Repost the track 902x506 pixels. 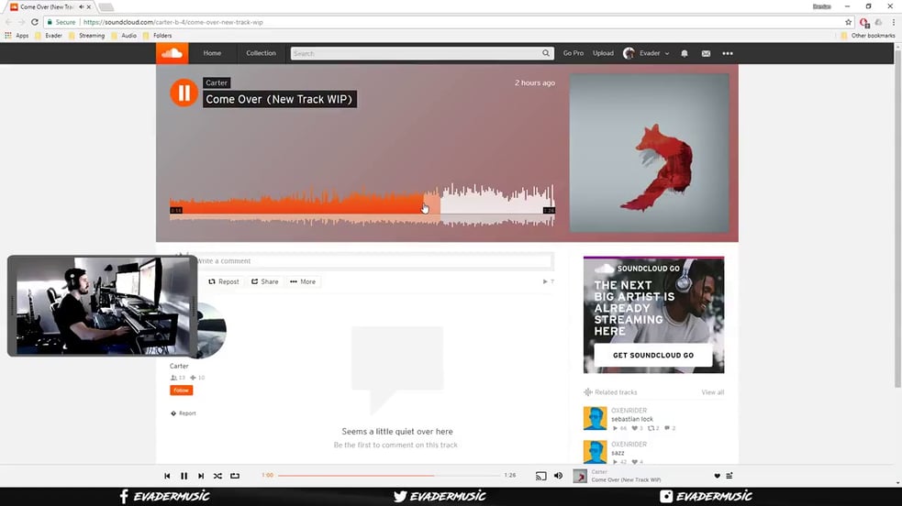click(224, 281)
